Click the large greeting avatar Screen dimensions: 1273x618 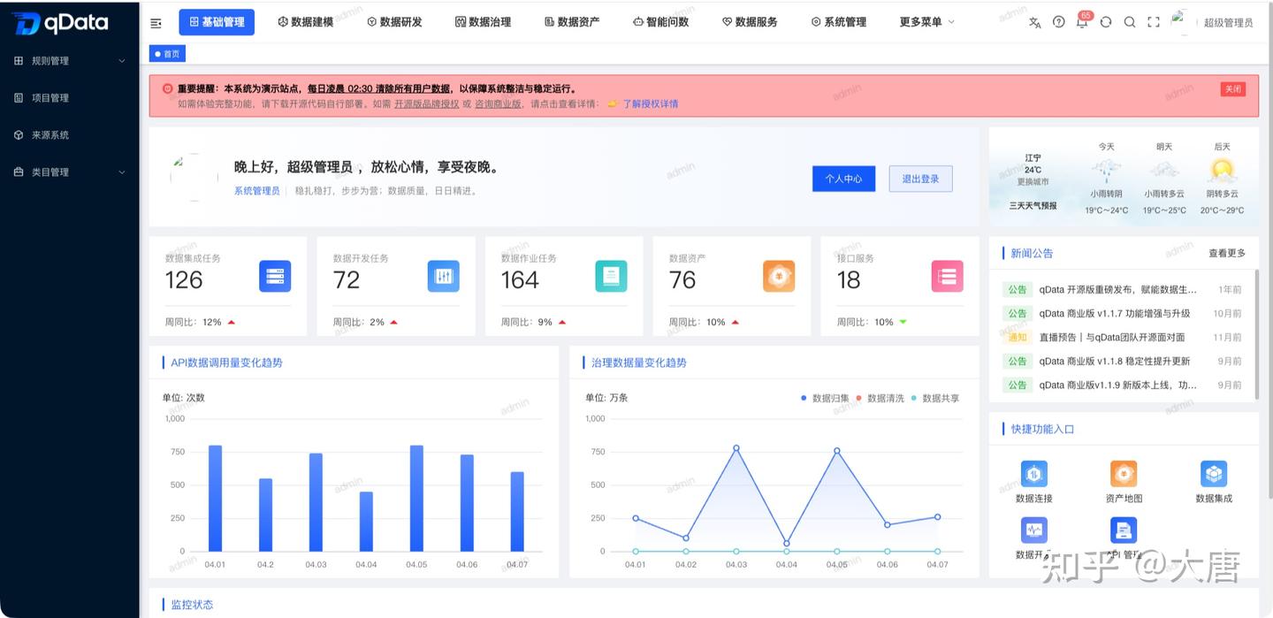tap(194, 177)
